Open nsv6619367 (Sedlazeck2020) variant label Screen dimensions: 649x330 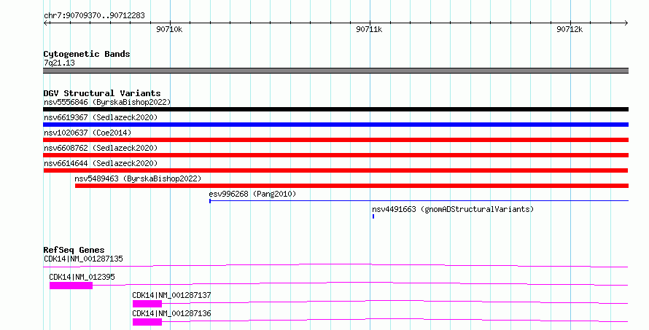101,117
